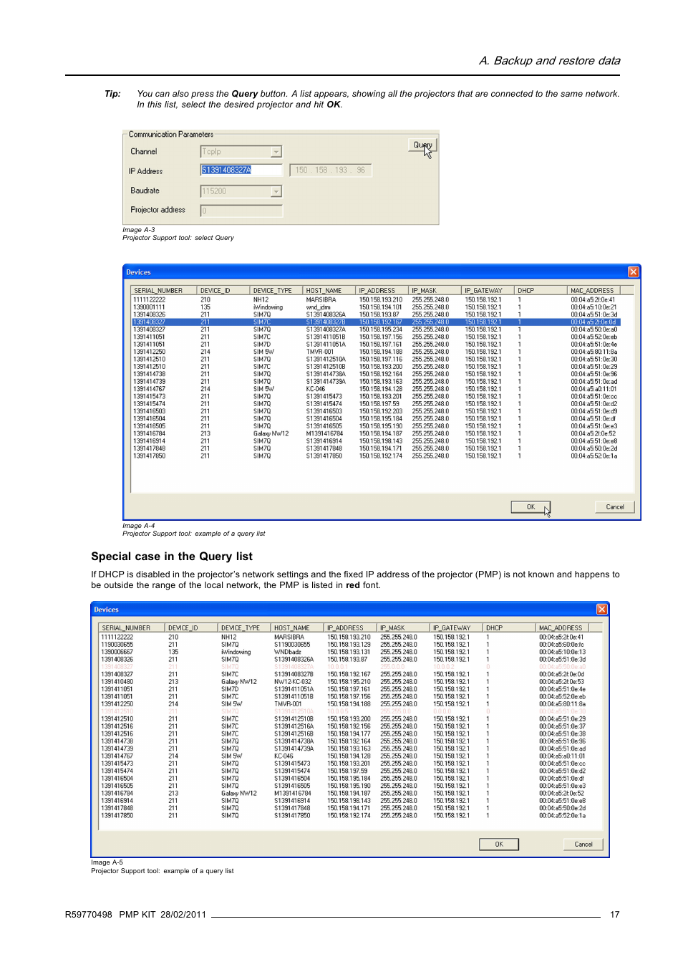Cancel the Image A-4 Devices dialog
The image size is (683, 967).
(615, 507)
